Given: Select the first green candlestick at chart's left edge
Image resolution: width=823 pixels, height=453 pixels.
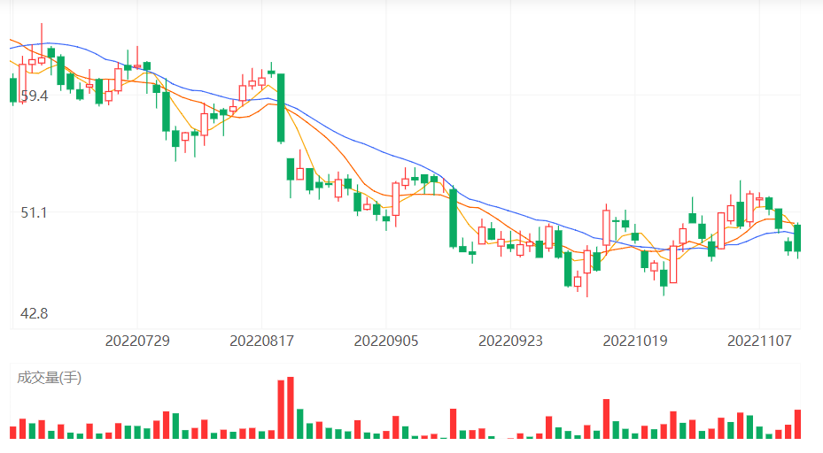Looking at the screenshot, I should (x=13, y=90).
